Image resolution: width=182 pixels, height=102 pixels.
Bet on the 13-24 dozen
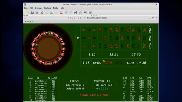(114, 54)
